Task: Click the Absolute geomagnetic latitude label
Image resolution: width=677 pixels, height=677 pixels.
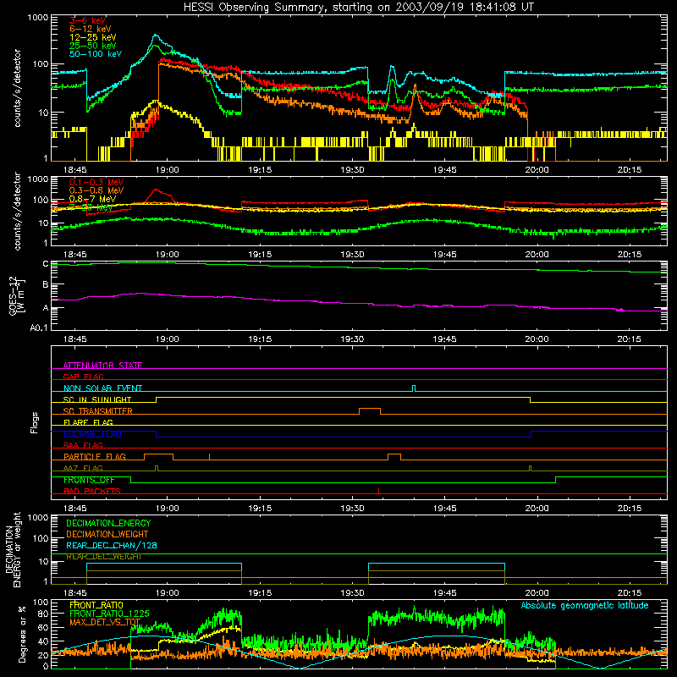Action: [x=585, y=605]
